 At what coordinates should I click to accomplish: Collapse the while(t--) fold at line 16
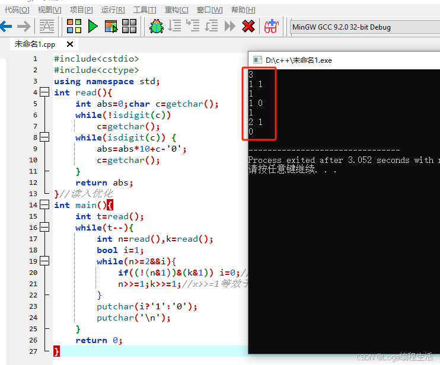pyautogui.click(x=44, y=227)
